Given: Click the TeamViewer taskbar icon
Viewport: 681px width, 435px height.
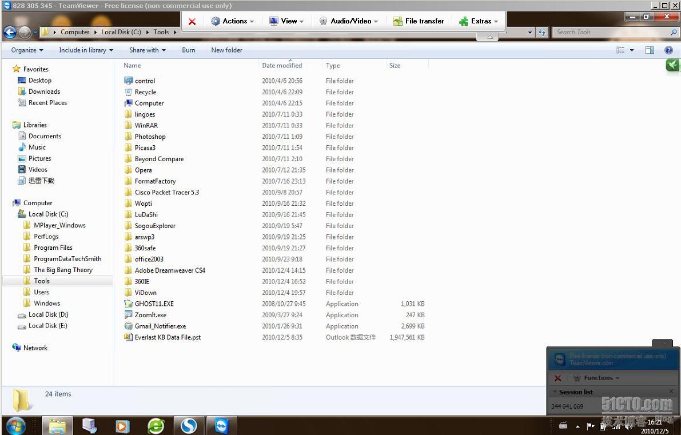Looking at the screenshot, I should (221, 426).
